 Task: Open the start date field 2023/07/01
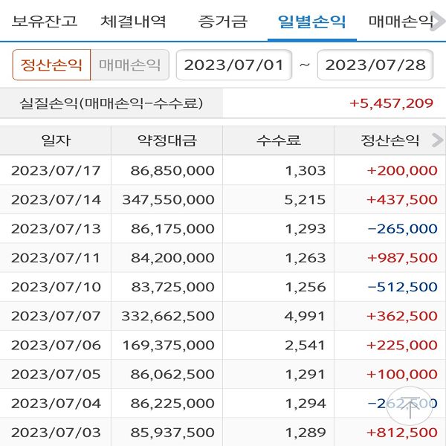tap(233, 65)
